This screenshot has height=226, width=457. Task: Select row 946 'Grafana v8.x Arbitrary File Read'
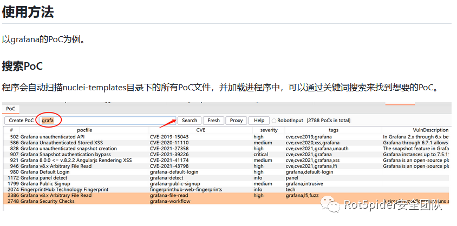point(227,166)
